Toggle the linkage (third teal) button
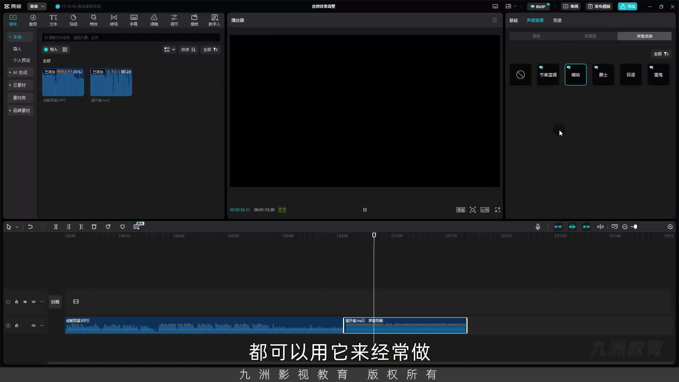Image resolution: width=679 pixels, height=382 pixels. click(586, 227)
